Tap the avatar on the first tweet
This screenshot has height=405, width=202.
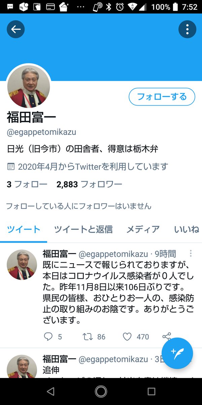click(22, 265)
